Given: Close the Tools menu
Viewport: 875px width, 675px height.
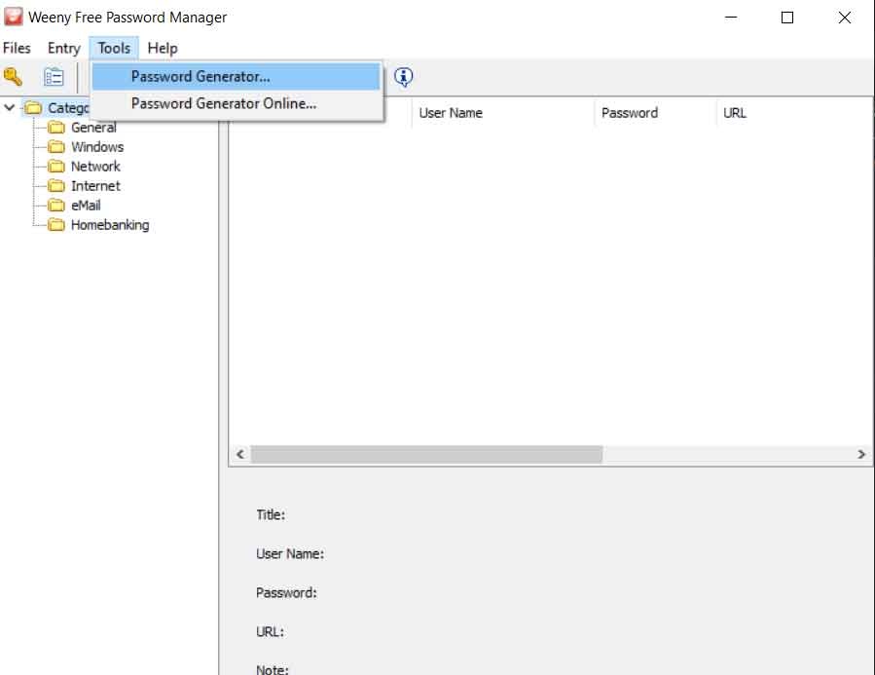Looking at the screenshot, I should (x=114, y=48).
